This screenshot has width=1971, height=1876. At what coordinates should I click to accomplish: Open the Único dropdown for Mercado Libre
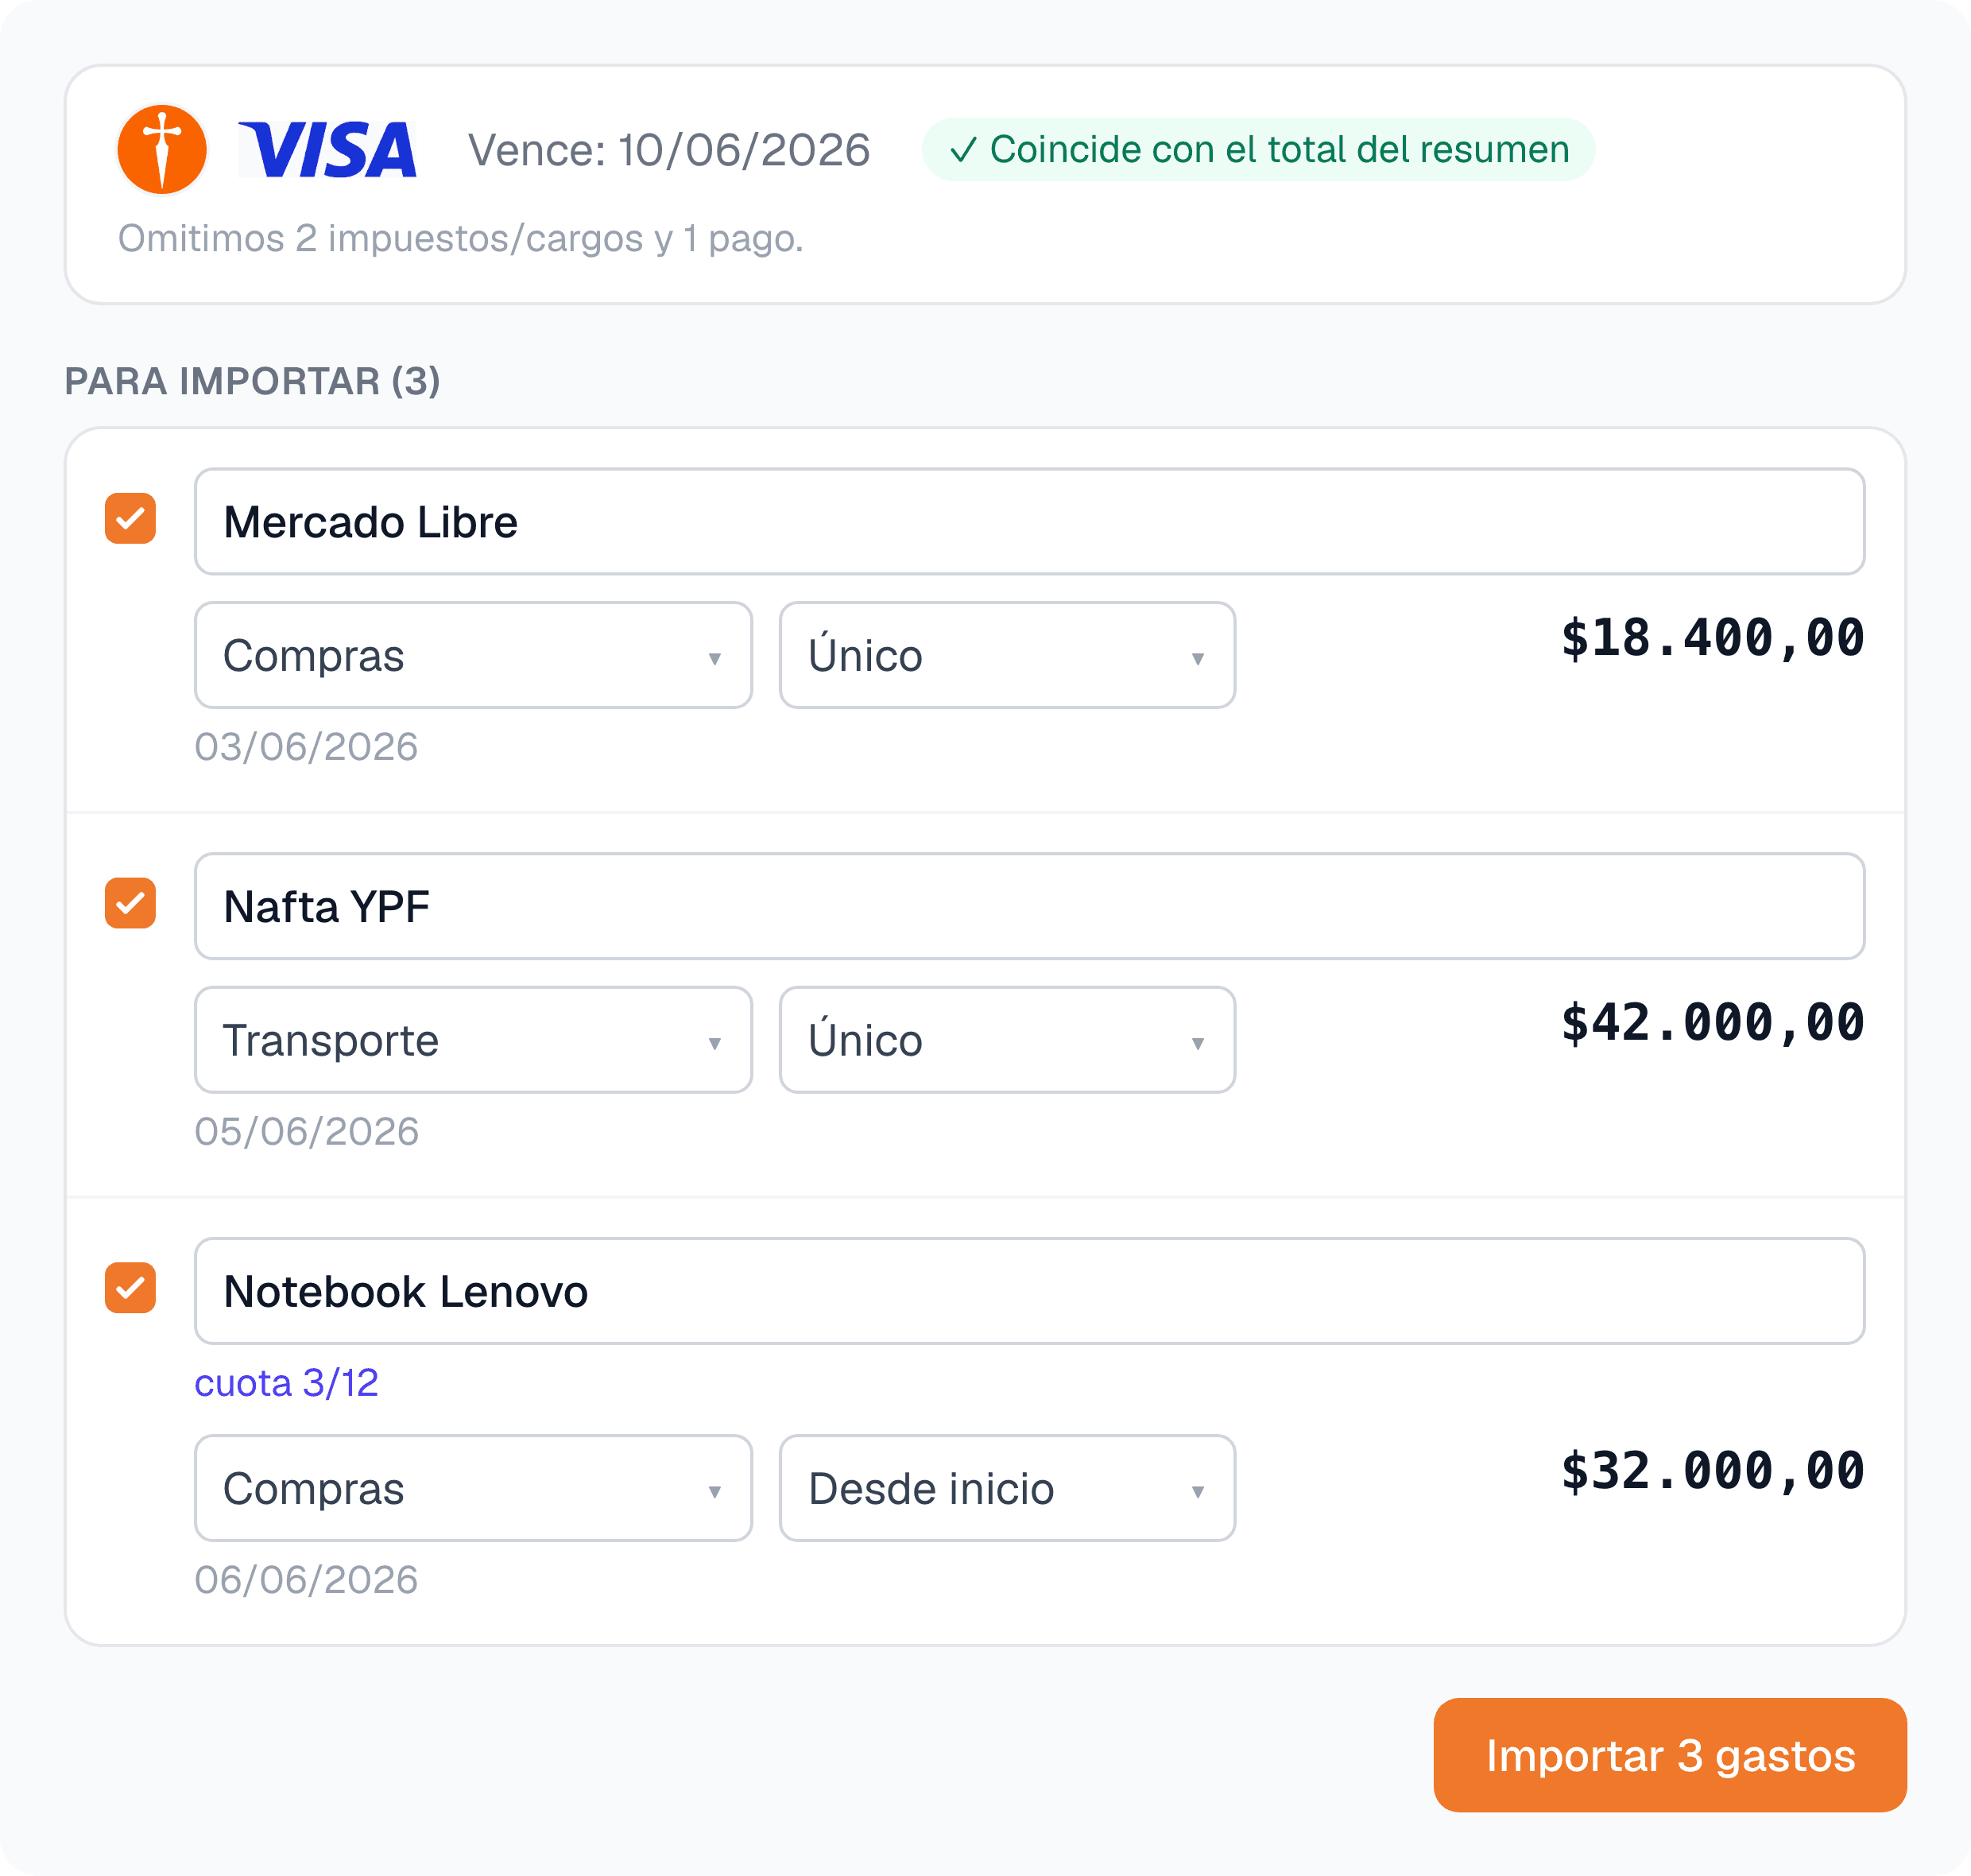coord(1007,655)
